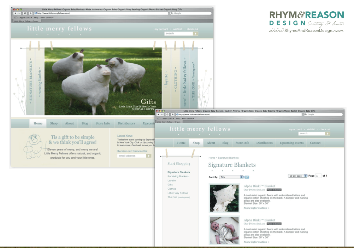Reload the home page browser window
The width and height of the screenshot is (354, 248).
point(25,13)
